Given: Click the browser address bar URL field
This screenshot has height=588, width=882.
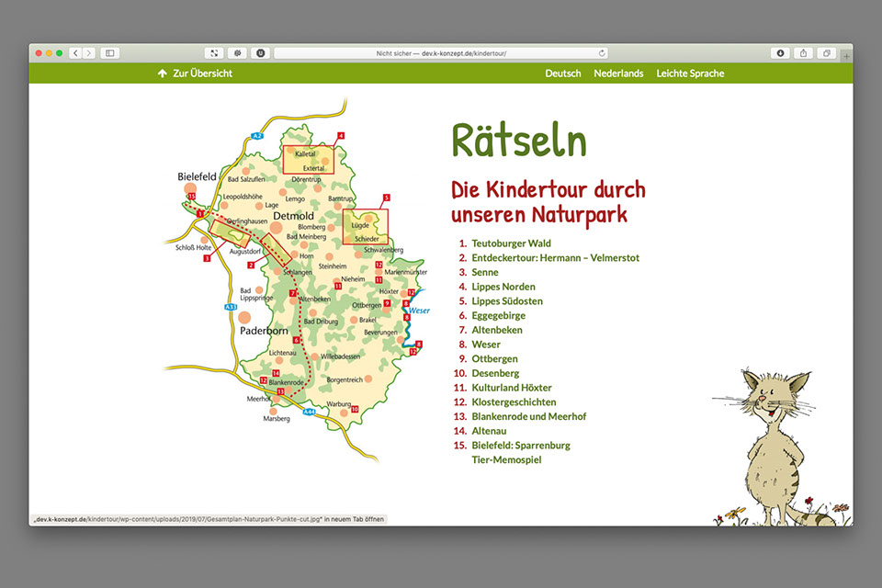Looking at the screenshot, I should pyautogui.click(x=441, y=53).
